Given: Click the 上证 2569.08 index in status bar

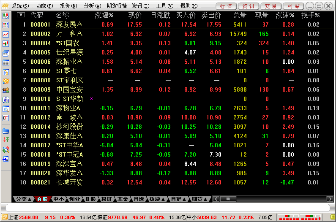Looking at the screenshot, I should point(23,217).
